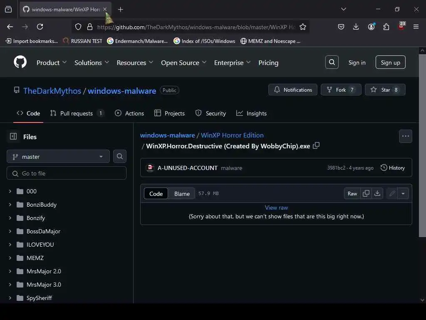The height and width of the screenshot is (320, 426).
Task: Open the View raw link
Action: click(x=276, y=207)
